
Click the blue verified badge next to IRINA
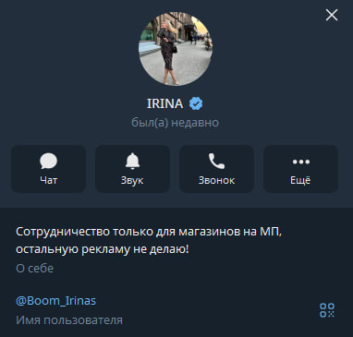coord(196,103)
